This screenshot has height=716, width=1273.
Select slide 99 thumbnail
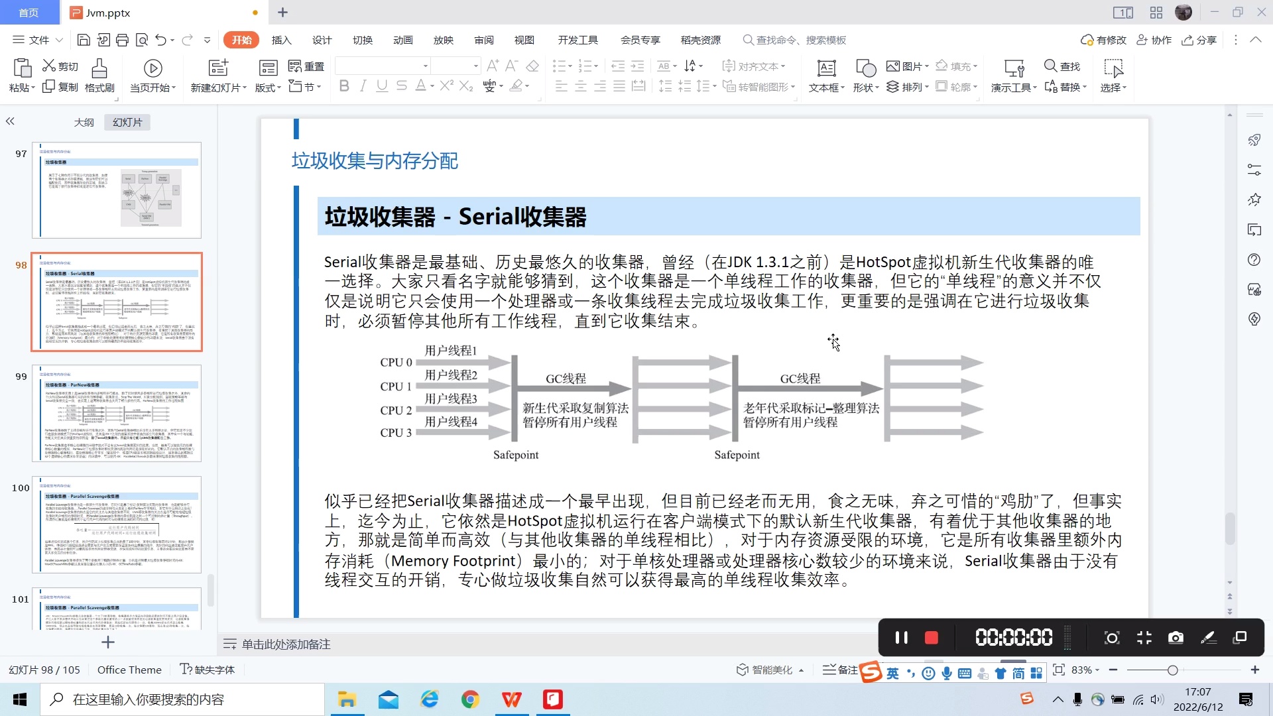[x=117, y=413]
